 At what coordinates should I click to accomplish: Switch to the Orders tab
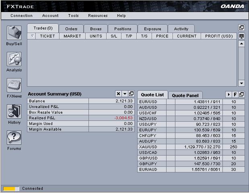(x=71, y=29)
